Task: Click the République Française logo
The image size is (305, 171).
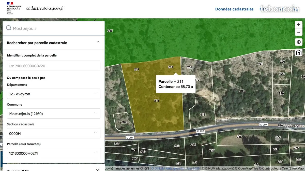Action: pyautogui.click(x=14, y=9)
